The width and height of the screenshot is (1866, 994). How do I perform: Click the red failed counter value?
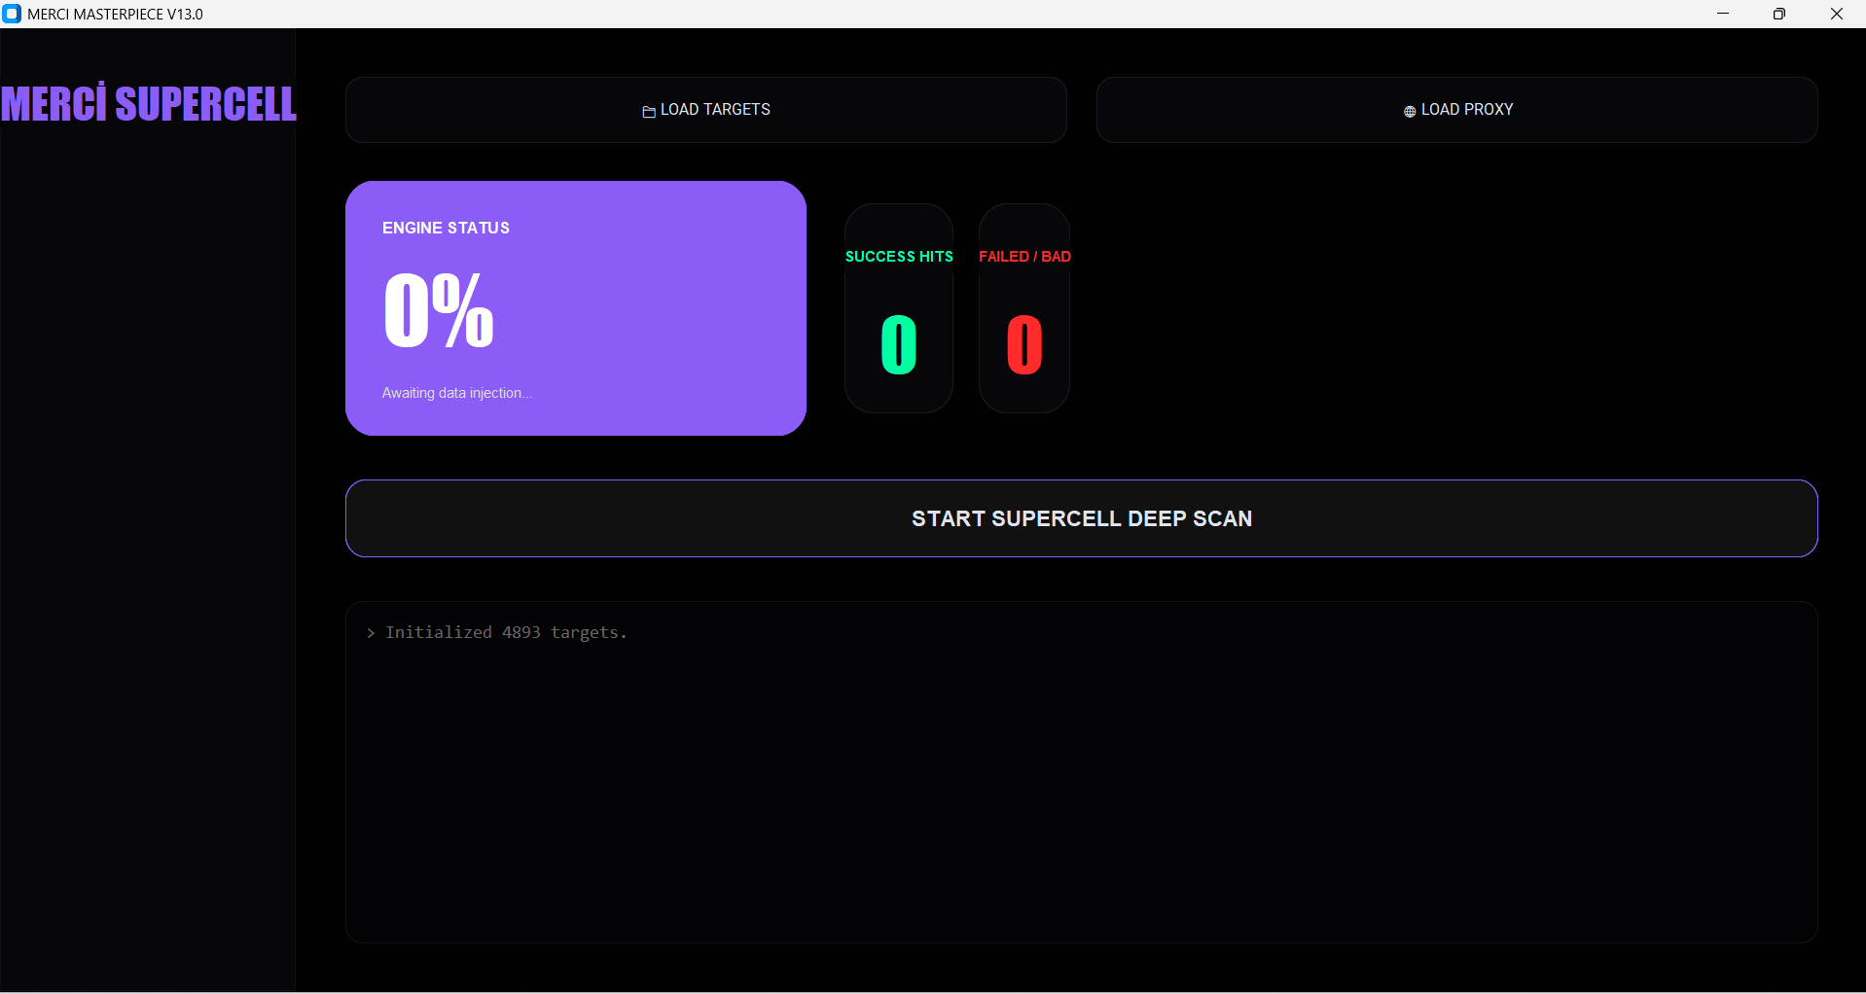pos(1024,345)
